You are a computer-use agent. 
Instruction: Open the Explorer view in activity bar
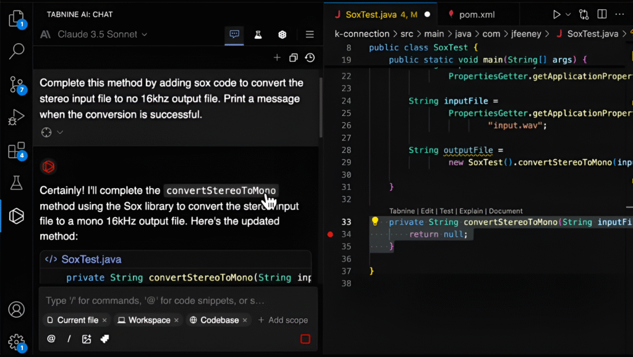coord(16,19)
